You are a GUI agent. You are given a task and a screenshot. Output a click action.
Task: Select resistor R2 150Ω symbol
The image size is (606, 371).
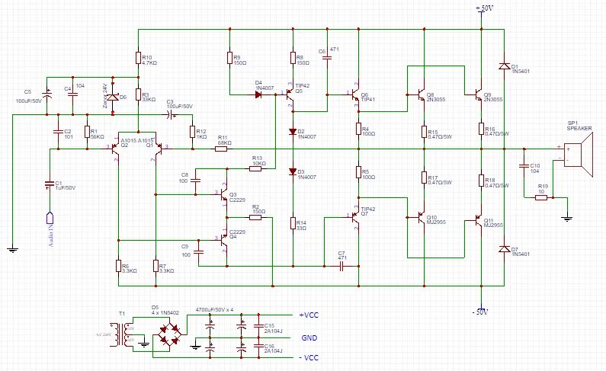point(255,217)
